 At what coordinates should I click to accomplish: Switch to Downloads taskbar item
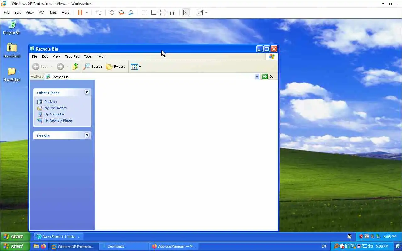click(x=123, y=246)
